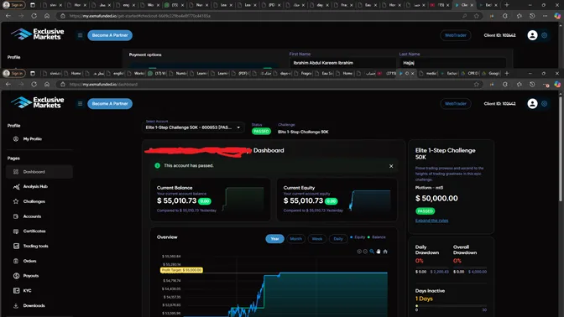
Task: Click the settings gear icon in the dashboard header
Action: point(544,103)
